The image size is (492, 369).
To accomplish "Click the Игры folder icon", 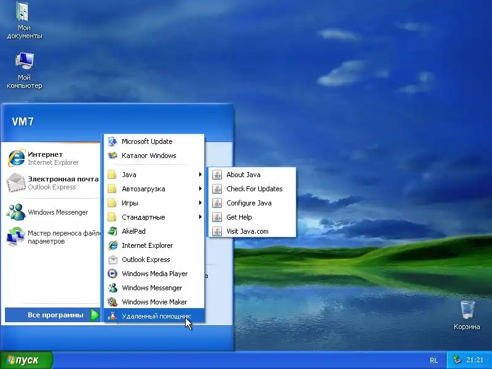I will coord(113,203).
